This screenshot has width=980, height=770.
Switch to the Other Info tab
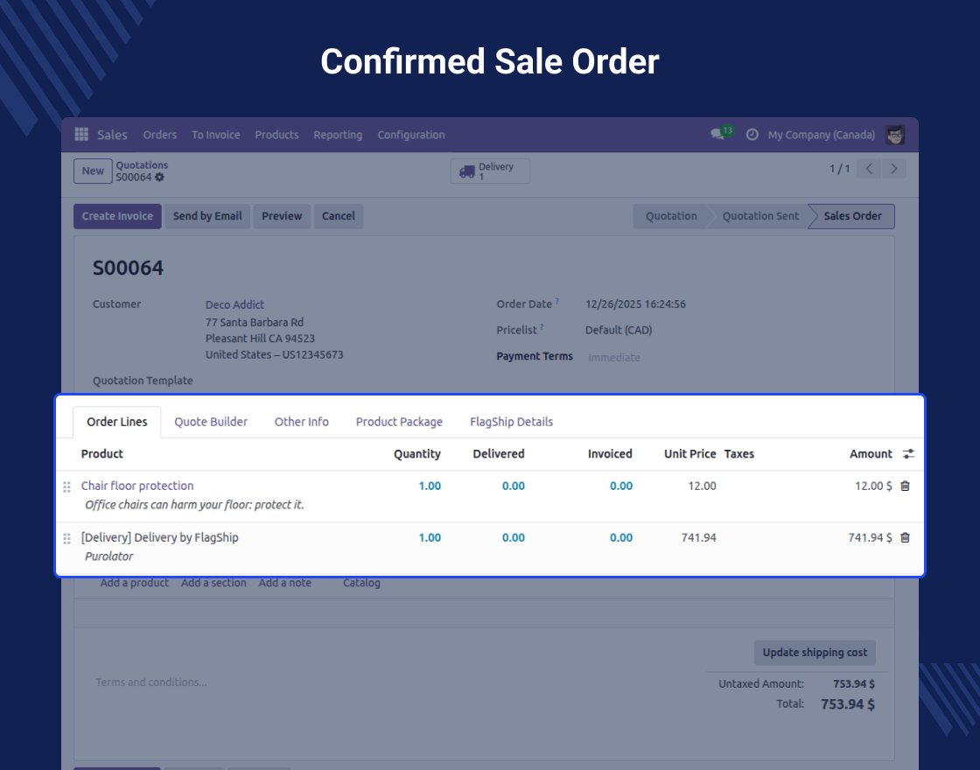[301, 422]
